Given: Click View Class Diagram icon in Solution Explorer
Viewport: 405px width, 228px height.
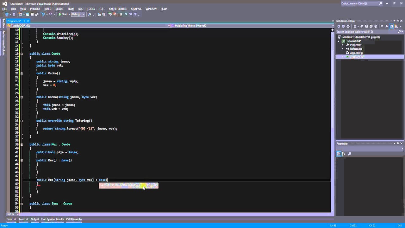Looking at the screenshot, I should tap(396, 26).
